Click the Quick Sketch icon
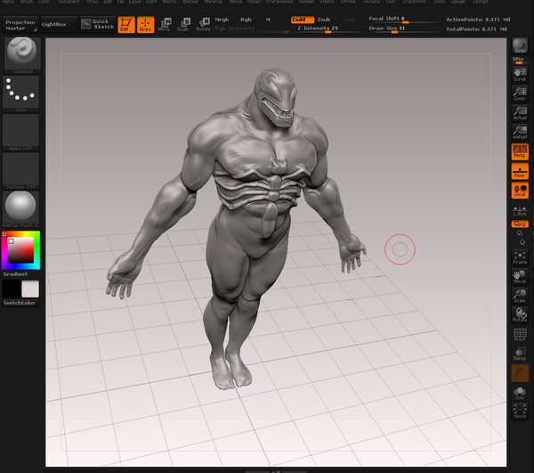 pos(97,24)
